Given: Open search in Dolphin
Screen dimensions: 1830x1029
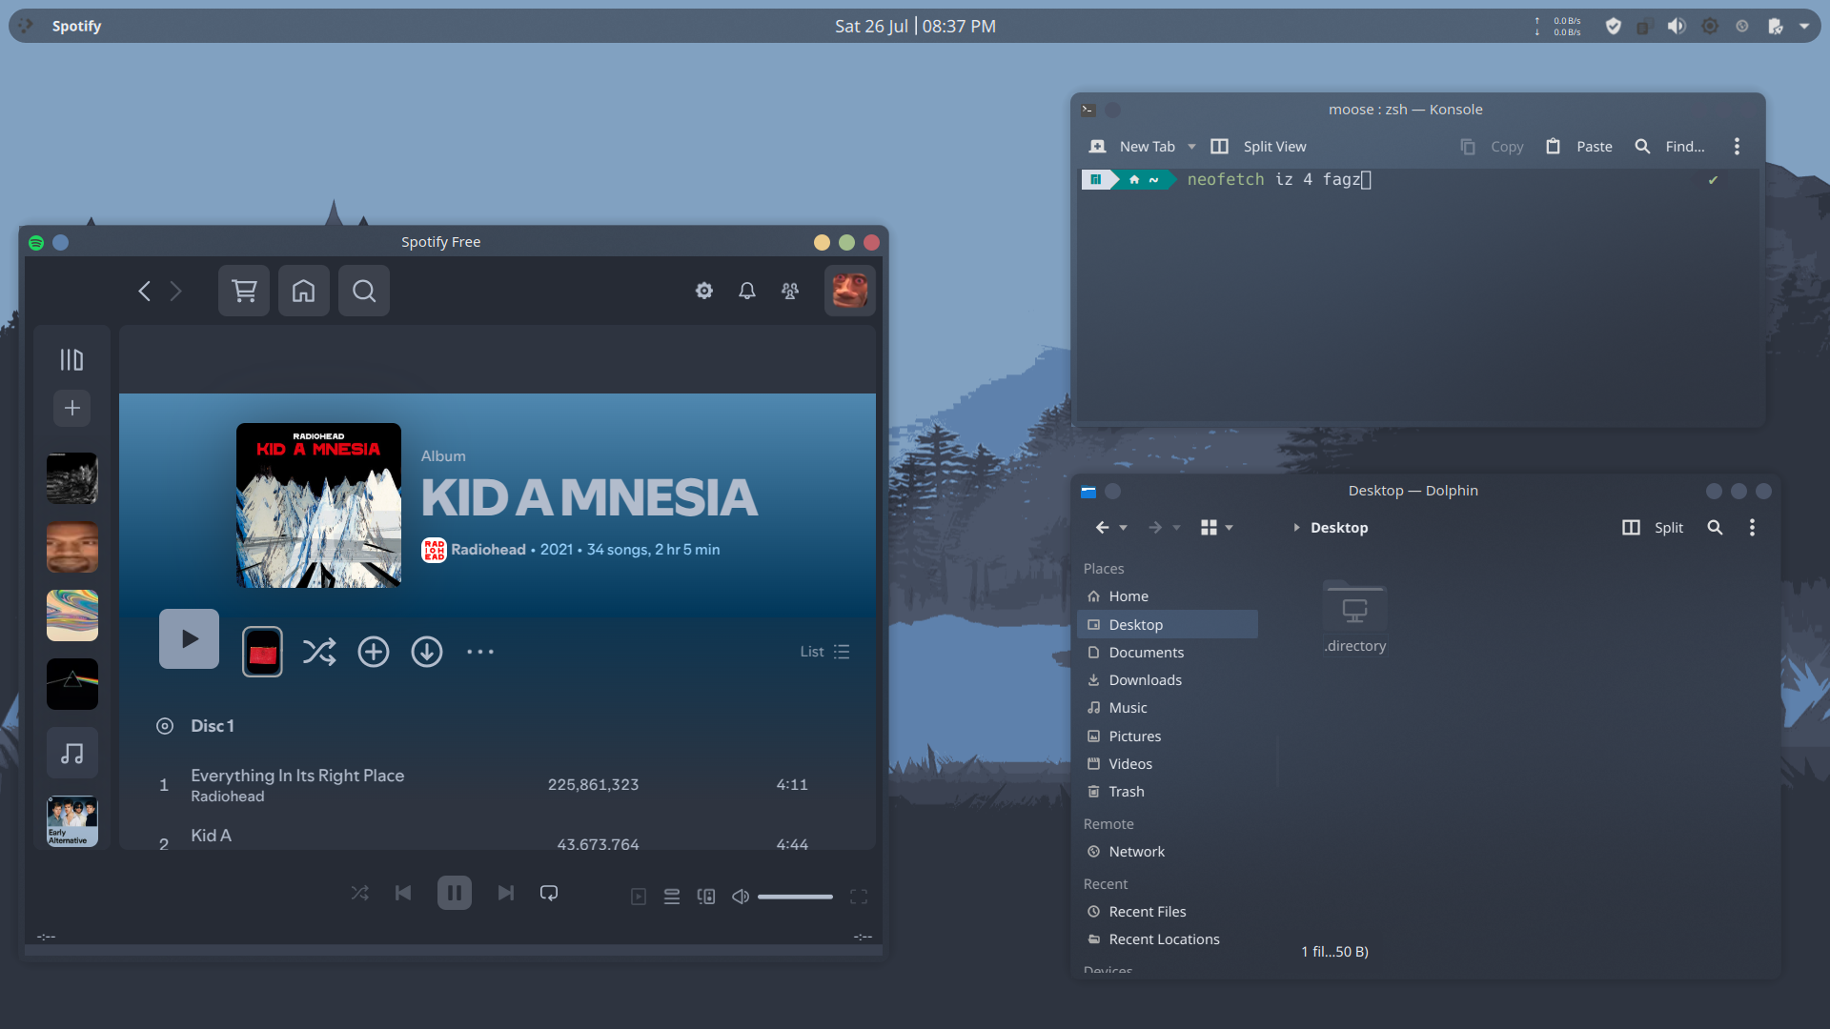Looking at the screenshot, I should [1715, 528].
